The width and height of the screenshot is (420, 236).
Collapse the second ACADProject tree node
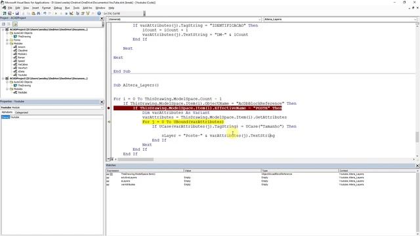(x=3, y=79)
